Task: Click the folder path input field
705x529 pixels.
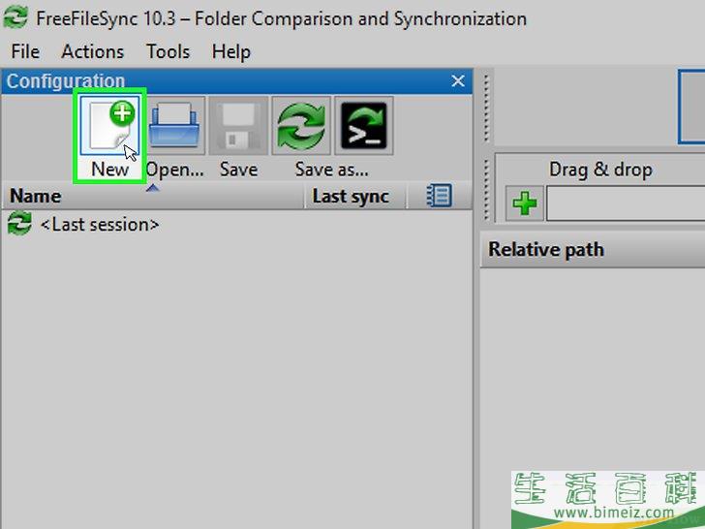Action: 626,204
